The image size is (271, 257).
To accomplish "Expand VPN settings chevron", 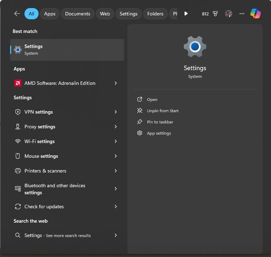I will pyautogui.click(x=116, y=112).
